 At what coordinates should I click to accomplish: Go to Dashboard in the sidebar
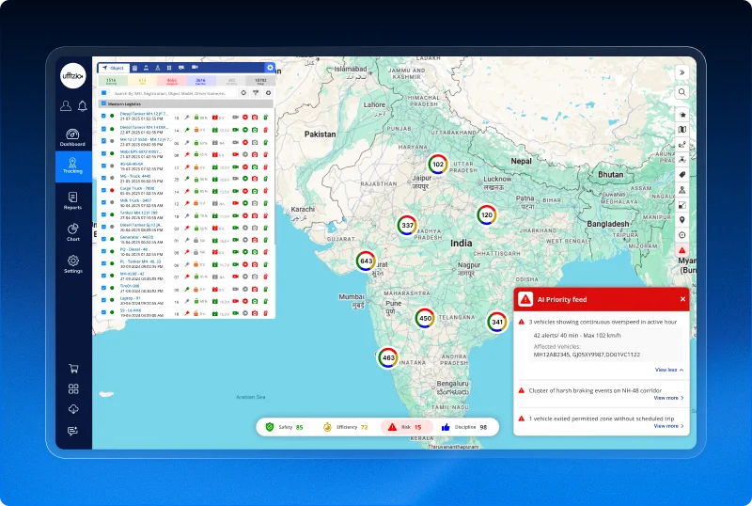coord(72,137)
